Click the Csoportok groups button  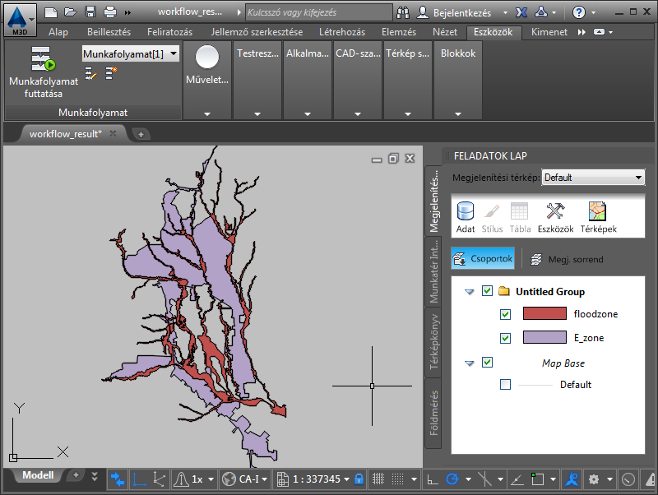coord(483,259)
